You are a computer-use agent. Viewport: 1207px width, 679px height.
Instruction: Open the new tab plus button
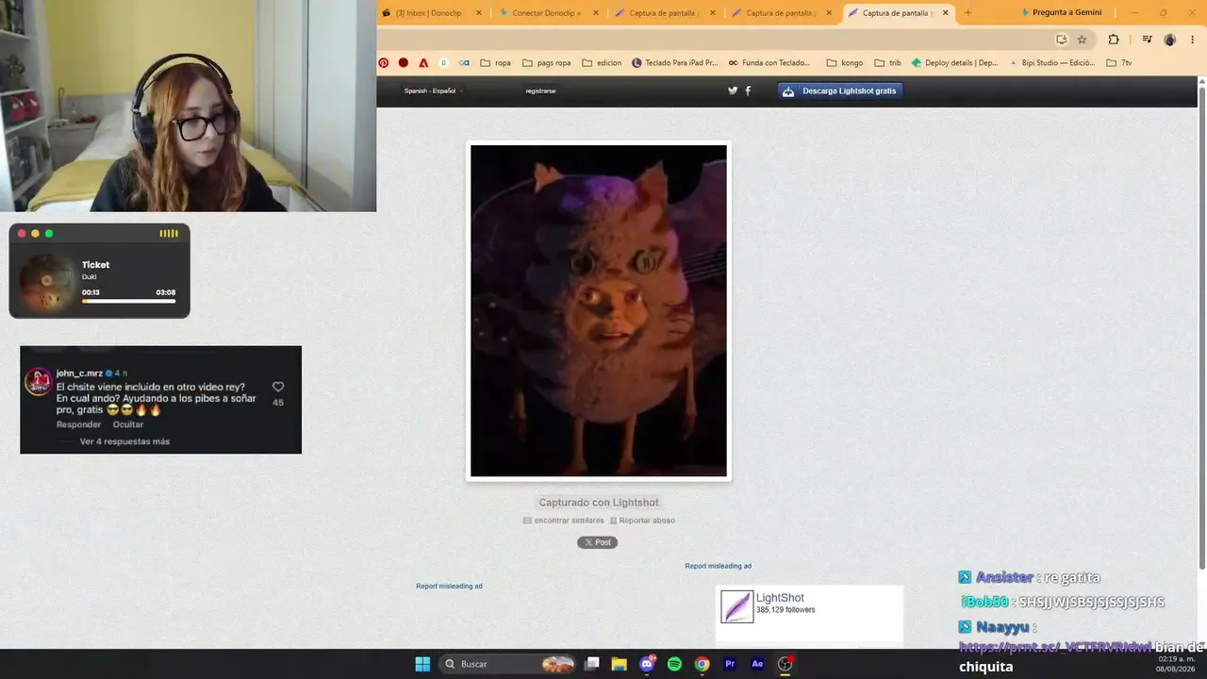click(x=967, y=12)
